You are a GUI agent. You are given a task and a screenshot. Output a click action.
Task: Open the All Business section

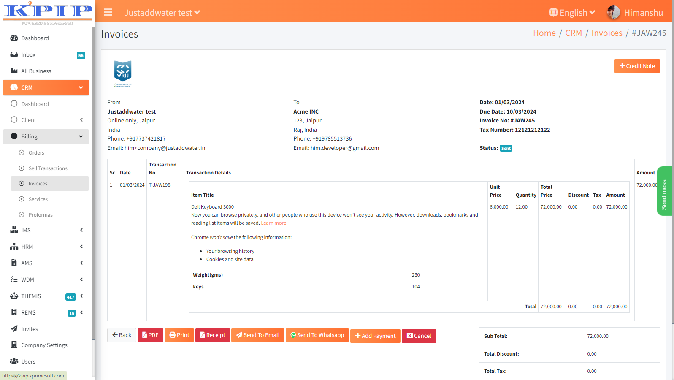click(36, 71)
